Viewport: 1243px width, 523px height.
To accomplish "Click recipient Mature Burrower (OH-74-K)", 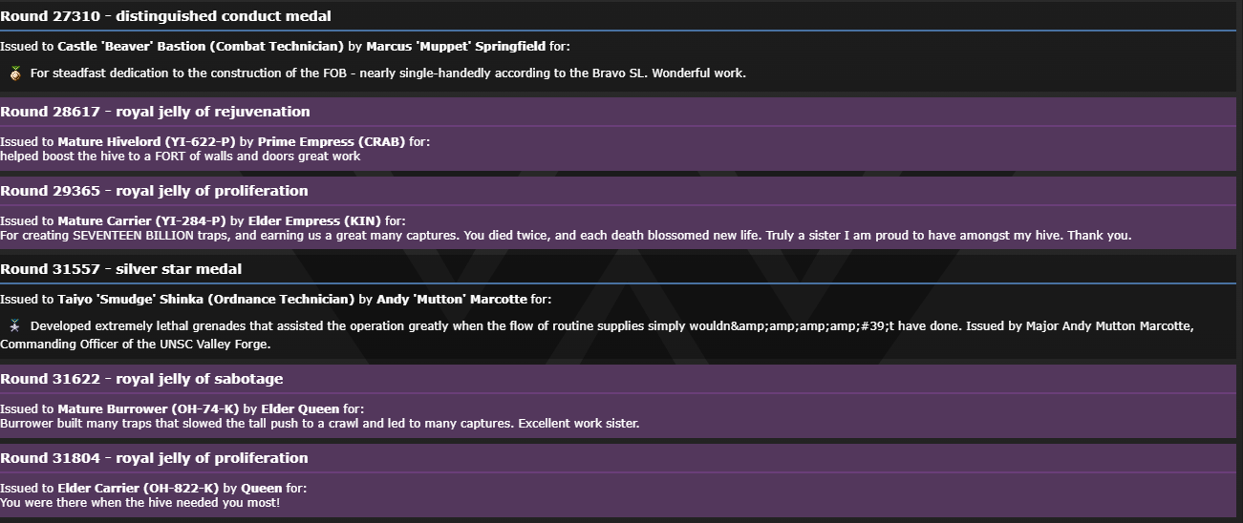I will click(x=148, y=408).
